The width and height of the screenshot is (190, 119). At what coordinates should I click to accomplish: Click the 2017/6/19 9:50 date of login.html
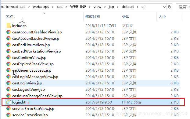coord(99,102)
